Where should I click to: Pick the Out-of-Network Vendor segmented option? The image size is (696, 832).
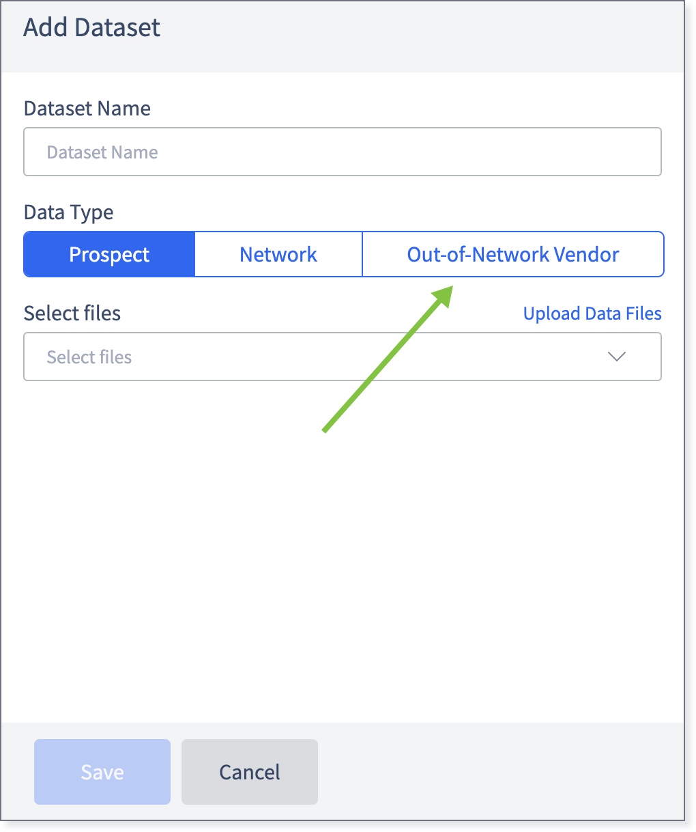point(513,254)
